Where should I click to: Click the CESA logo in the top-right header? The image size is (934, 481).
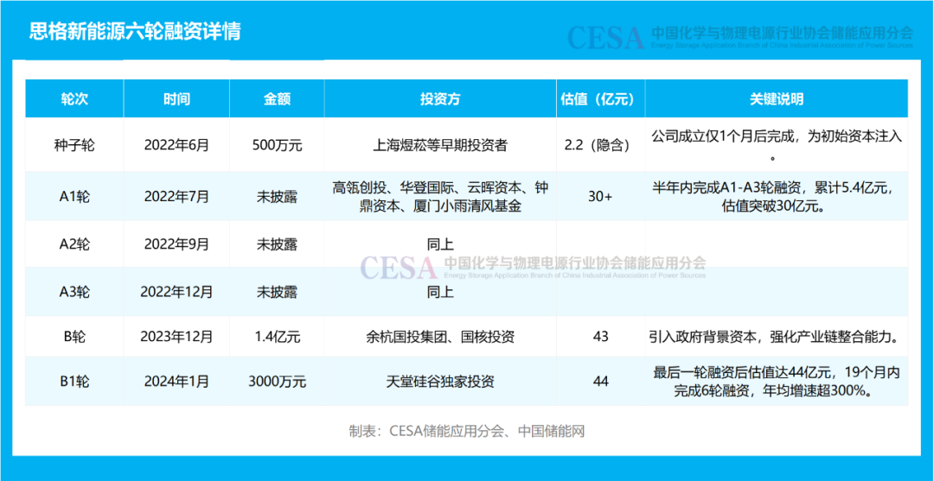point(605,37)
